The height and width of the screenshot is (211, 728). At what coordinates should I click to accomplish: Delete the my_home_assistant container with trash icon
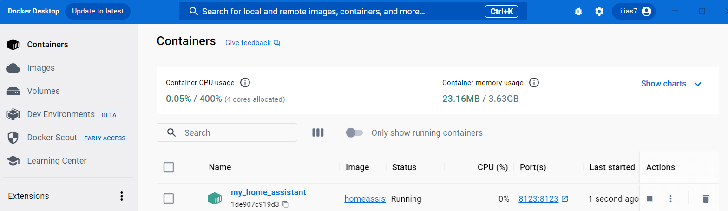706,199
